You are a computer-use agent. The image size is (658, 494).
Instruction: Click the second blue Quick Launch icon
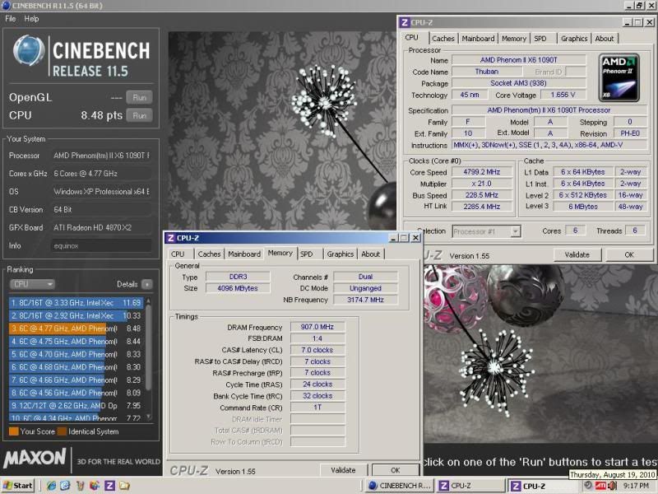65,486
